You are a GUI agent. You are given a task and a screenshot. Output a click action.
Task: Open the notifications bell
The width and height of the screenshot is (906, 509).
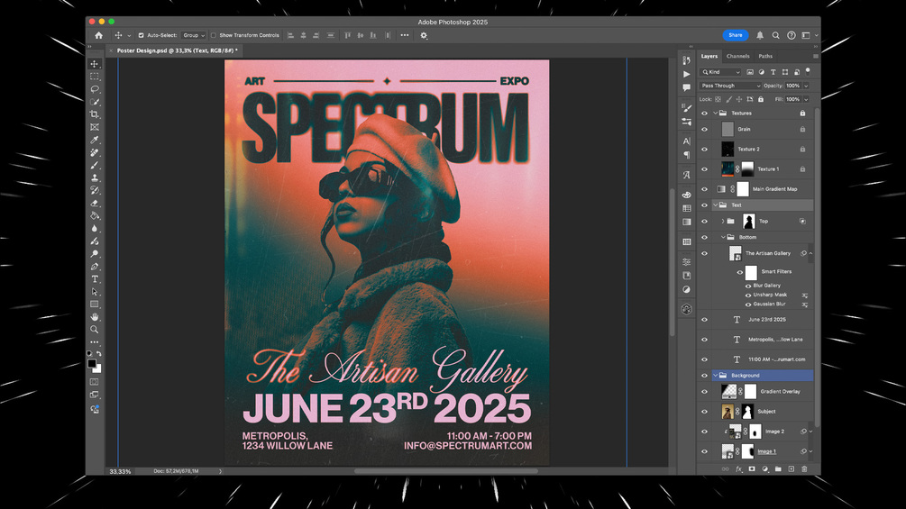pyautogui.click(x=760, y=35)
